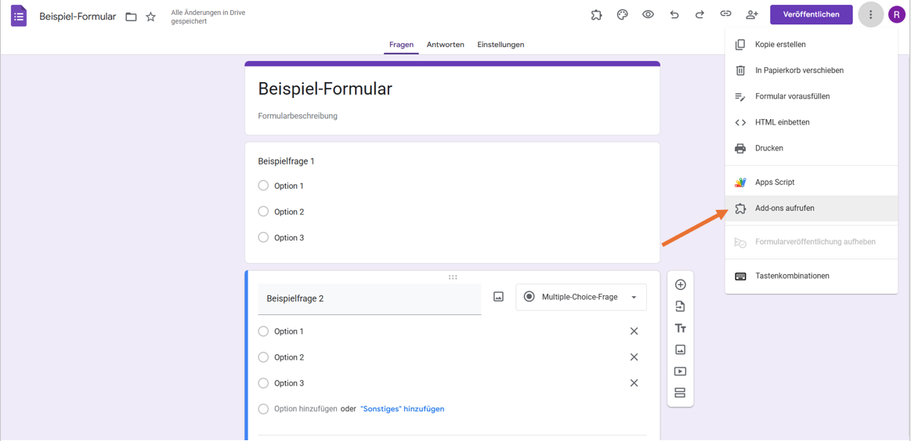This screenshot has width=911, height=441.
Task: Add a new question with plus icon
Action: point(680,285)
